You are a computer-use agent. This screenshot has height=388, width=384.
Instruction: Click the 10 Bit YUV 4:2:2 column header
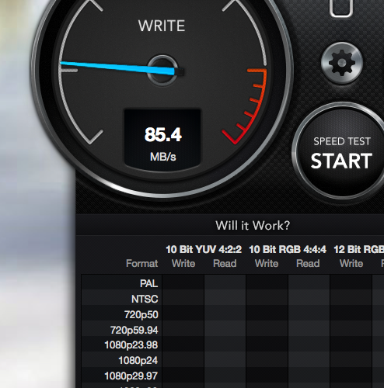pos(204,250)
